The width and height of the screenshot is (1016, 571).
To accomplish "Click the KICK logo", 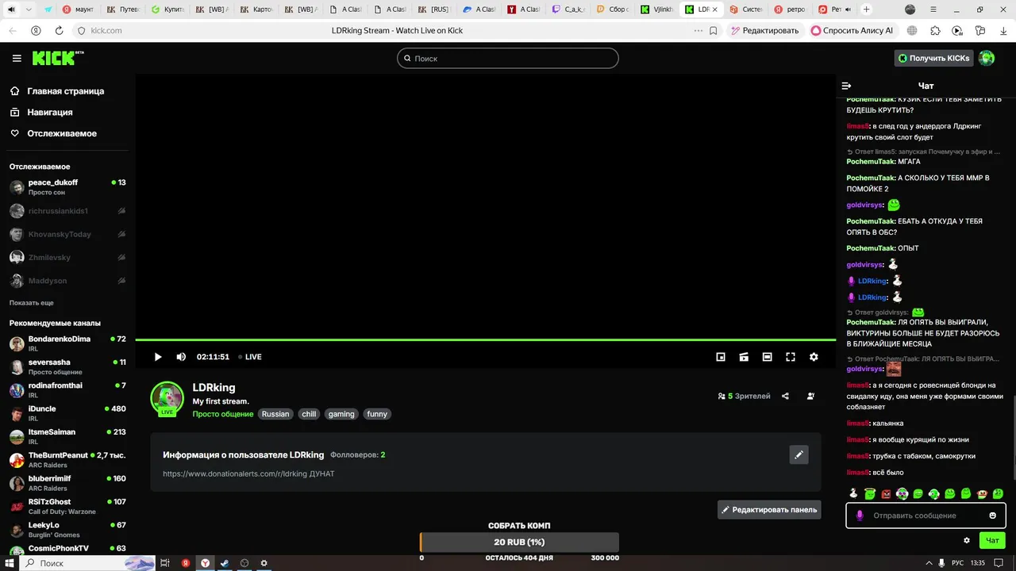I will click(x=57, y=58).
